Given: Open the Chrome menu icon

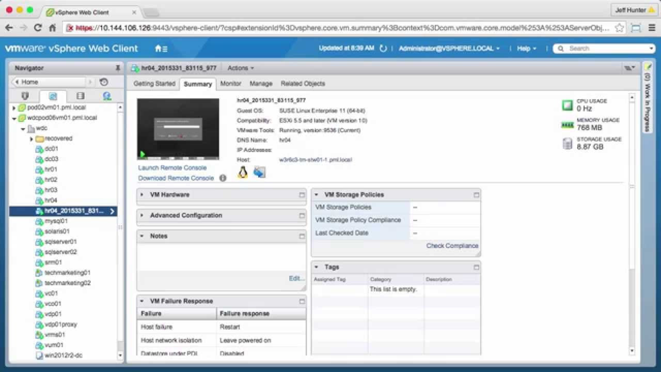Looking at the screenshot, I should [651, 28].
